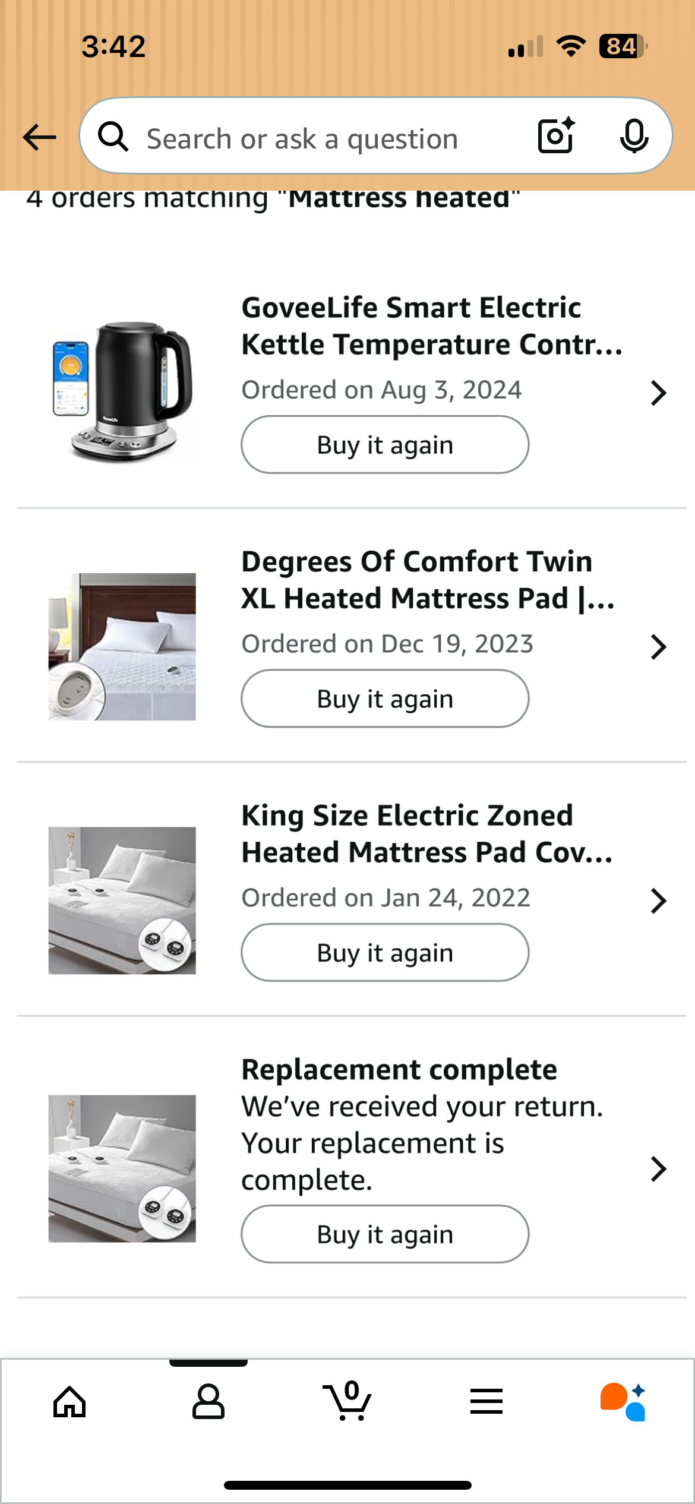
Task: Open the GoveeLife kettle product thumbnail
Action: [122, 393]
